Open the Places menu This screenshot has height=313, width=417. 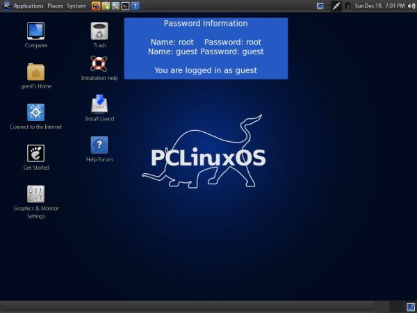point(55,6)
